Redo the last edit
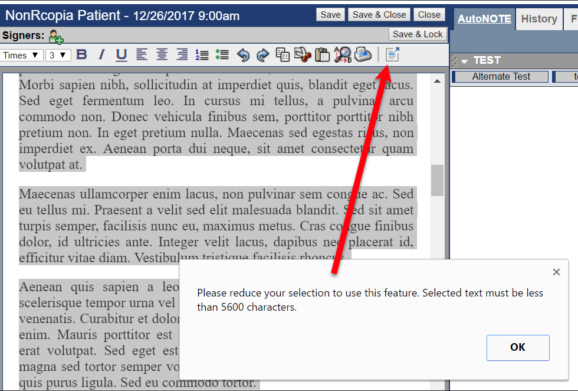Viewport: 578px width, 391px height. click(x=263, y=55)
